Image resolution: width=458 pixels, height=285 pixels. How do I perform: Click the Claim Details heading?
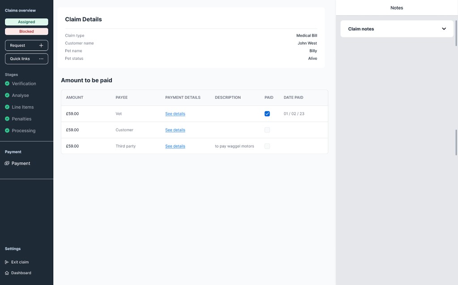point(84,19)
